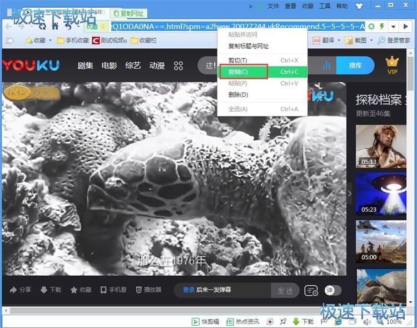This screenshot has width=417, height=328.
Task: Expand the 翻译 dropdown arrow
Action: click(339, 41)
